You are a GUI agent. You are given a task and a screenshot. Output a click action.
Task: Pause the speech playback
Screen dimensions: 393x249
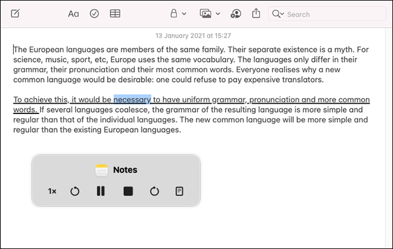pos(101,191)
